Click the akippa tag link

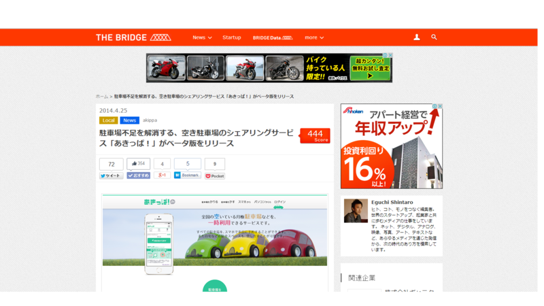pyautogui.click(x=150, y=120)
